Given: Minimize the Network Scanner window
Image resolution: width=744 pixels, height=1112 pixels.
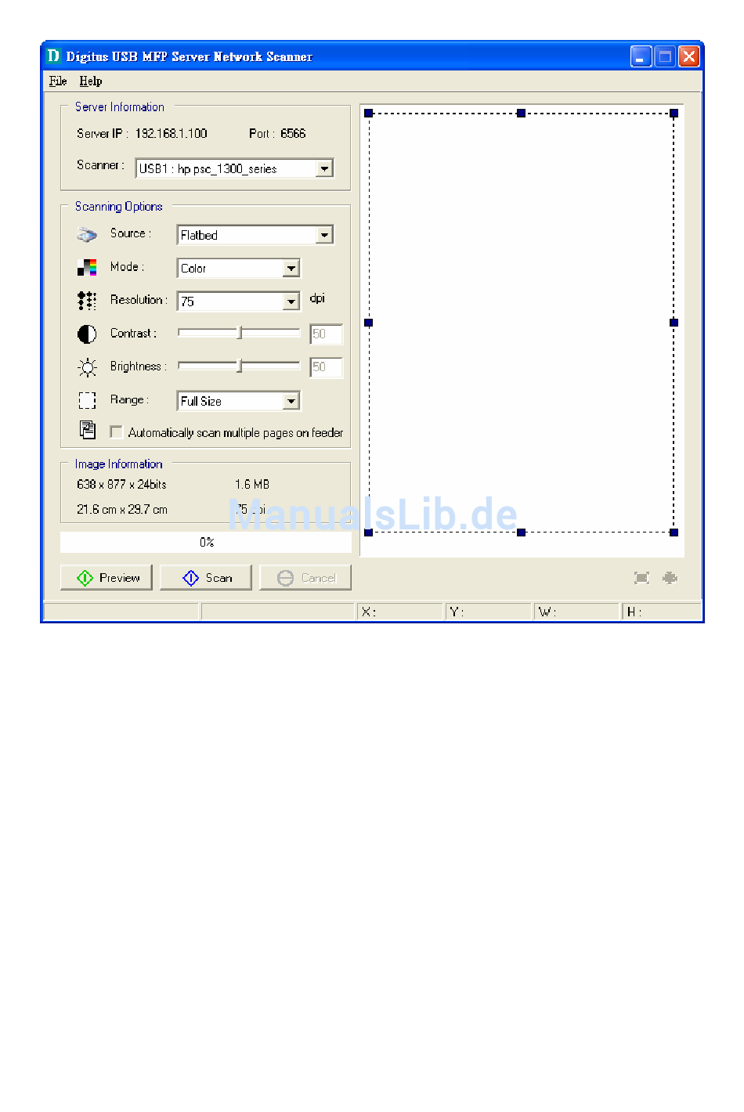Looking at the screenshot, I should tap(641, 56).
